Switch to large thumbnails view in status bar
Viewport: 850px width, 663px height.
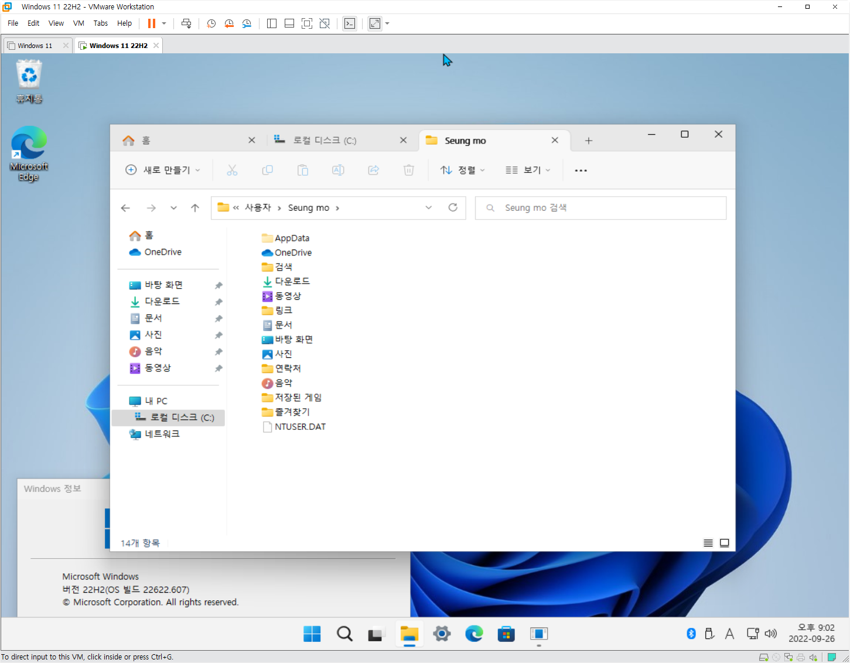pos(725,543)
